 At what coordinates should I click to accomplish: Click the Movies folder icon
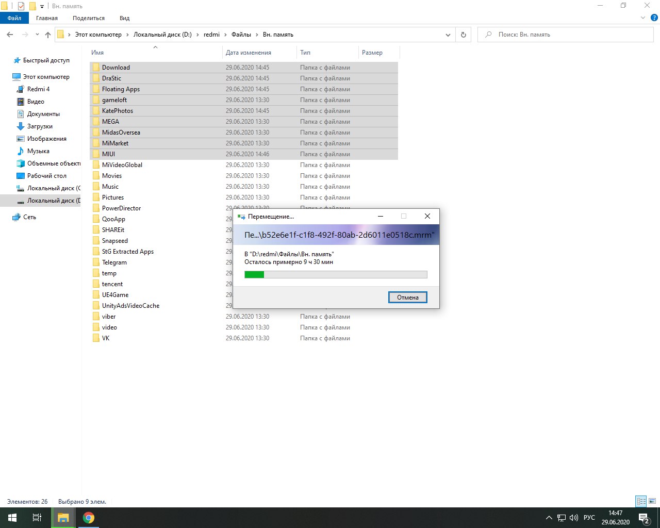pyautogui.click(x=96, y=176)
